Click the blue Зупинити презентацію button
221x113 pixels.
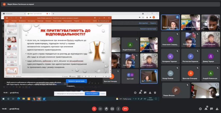(76, 81)
